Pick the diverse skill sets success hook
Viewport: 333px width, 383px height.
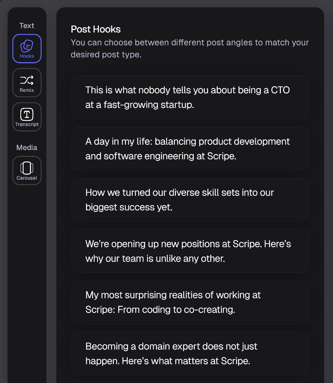pyautogui.click(x=190, y=200)
